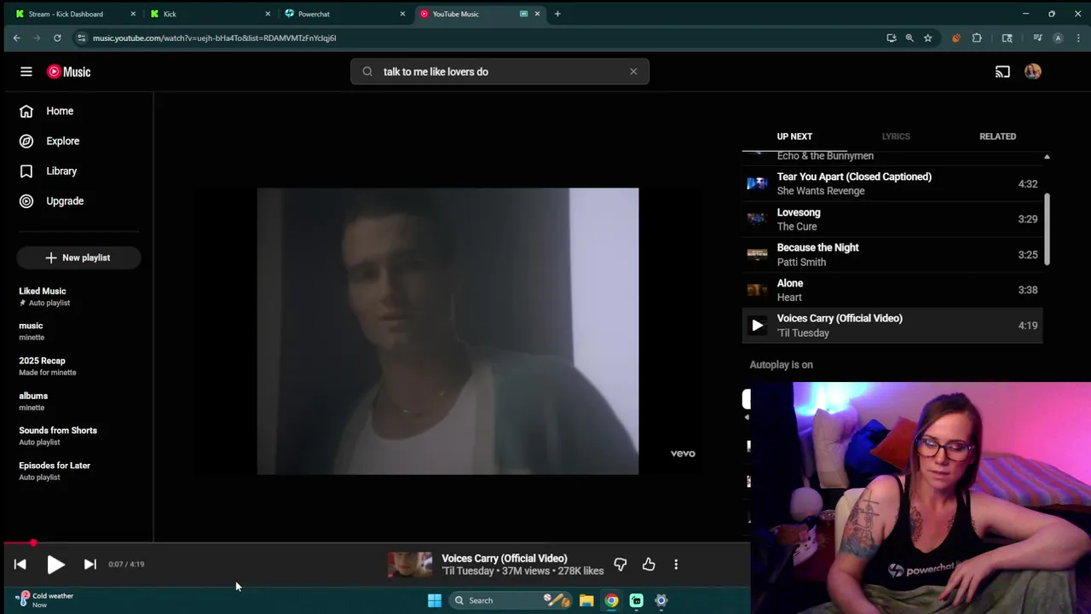The width and height of the screenshot is (1091, 614).
Task: Skip to next track
Action: (x=89, y=564)
